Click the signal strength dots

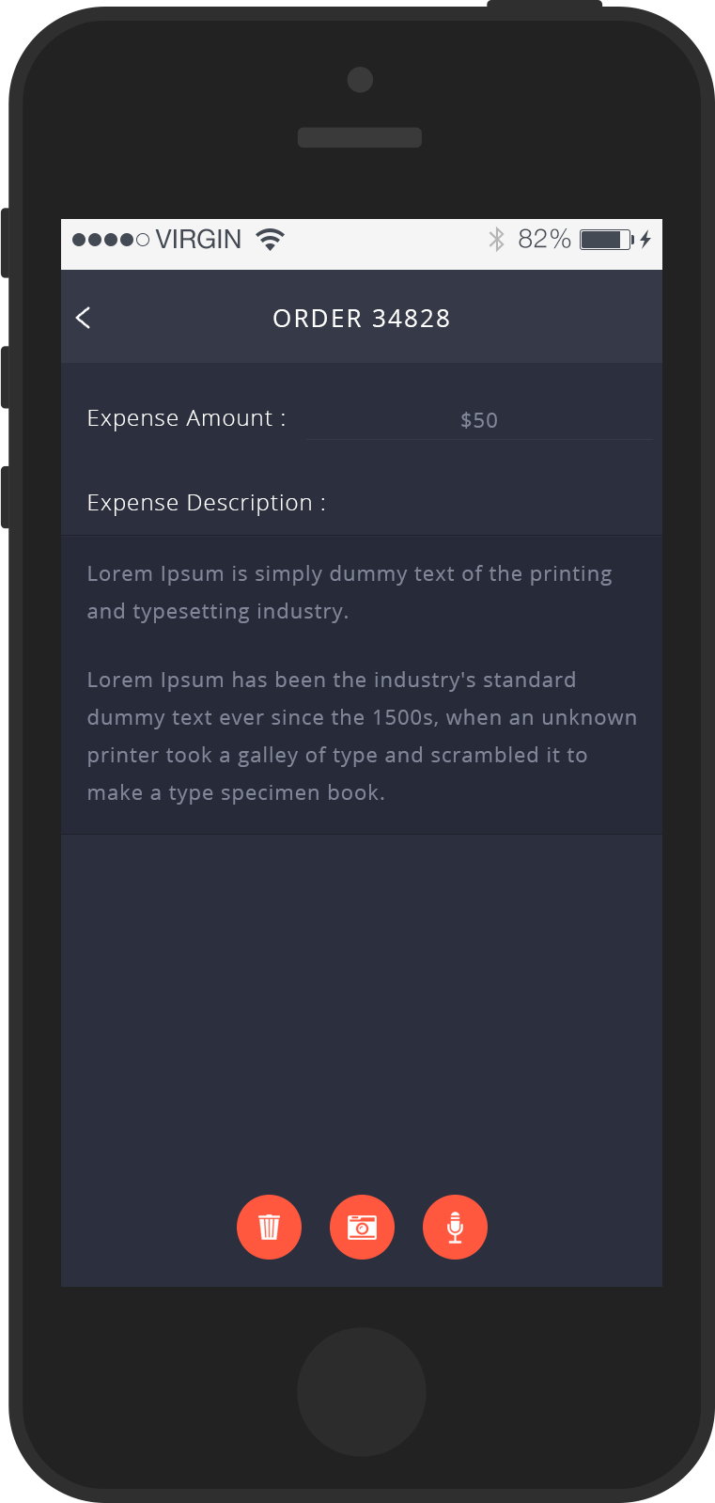(111, 240)
